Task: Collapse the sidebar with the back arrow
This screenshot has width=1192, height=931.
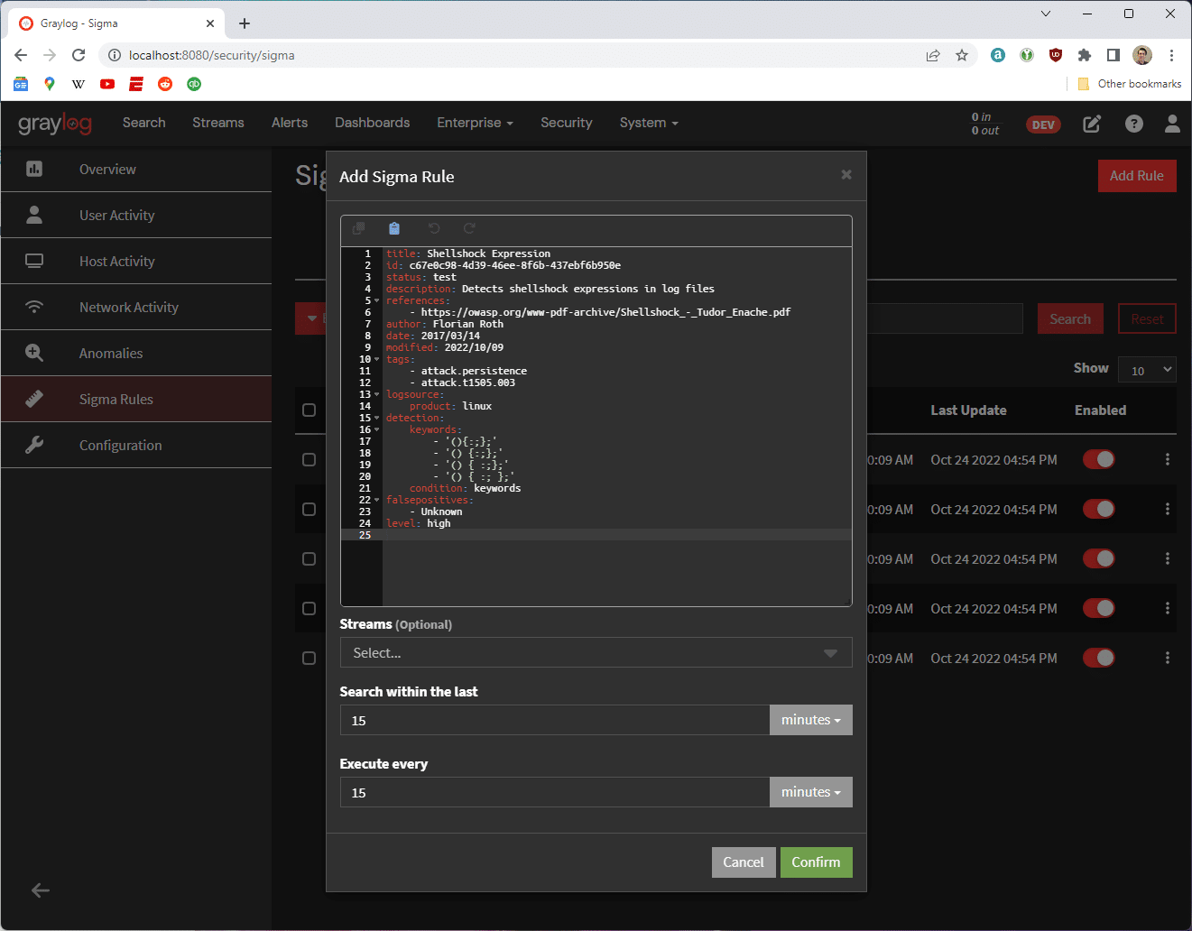Action: tap(41, 890)
